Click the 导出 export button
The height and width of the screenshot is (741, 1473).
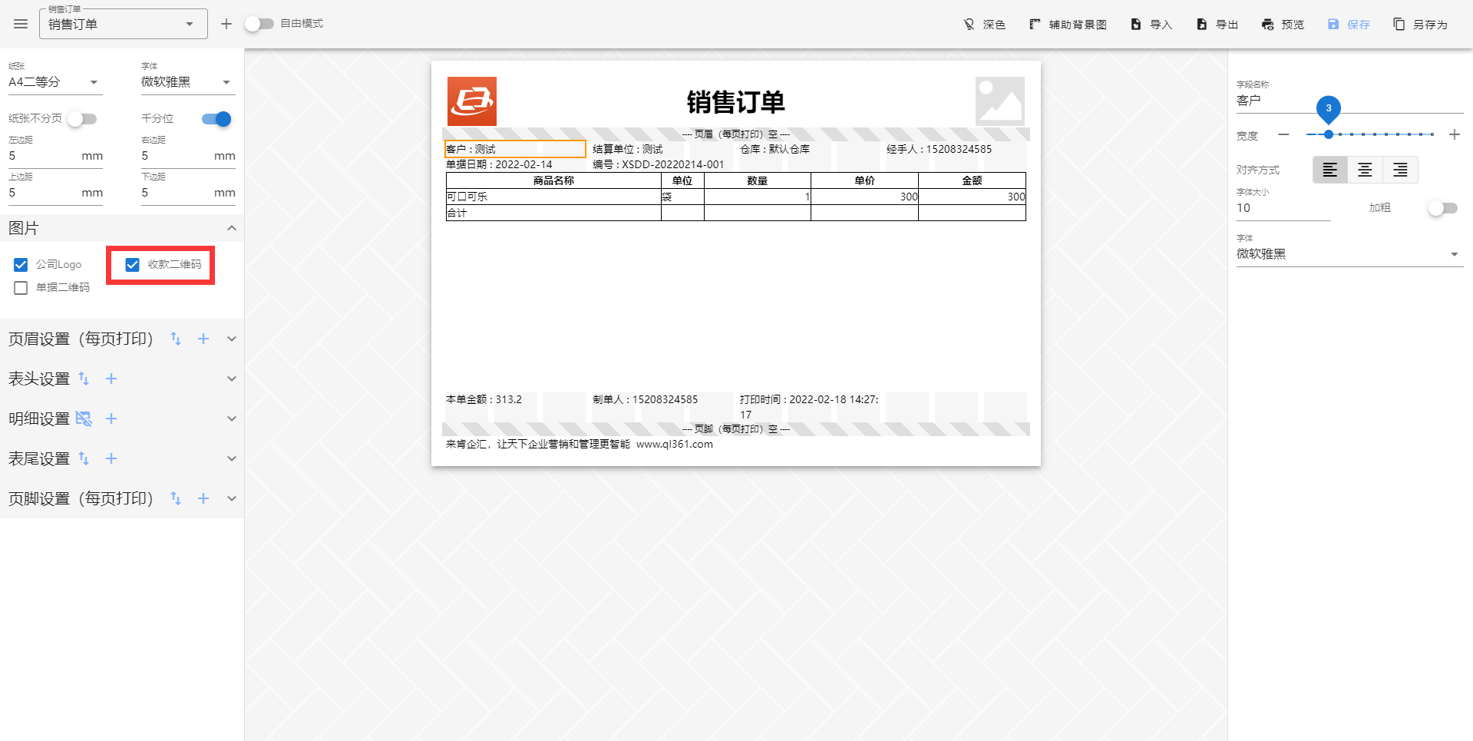1217,25
